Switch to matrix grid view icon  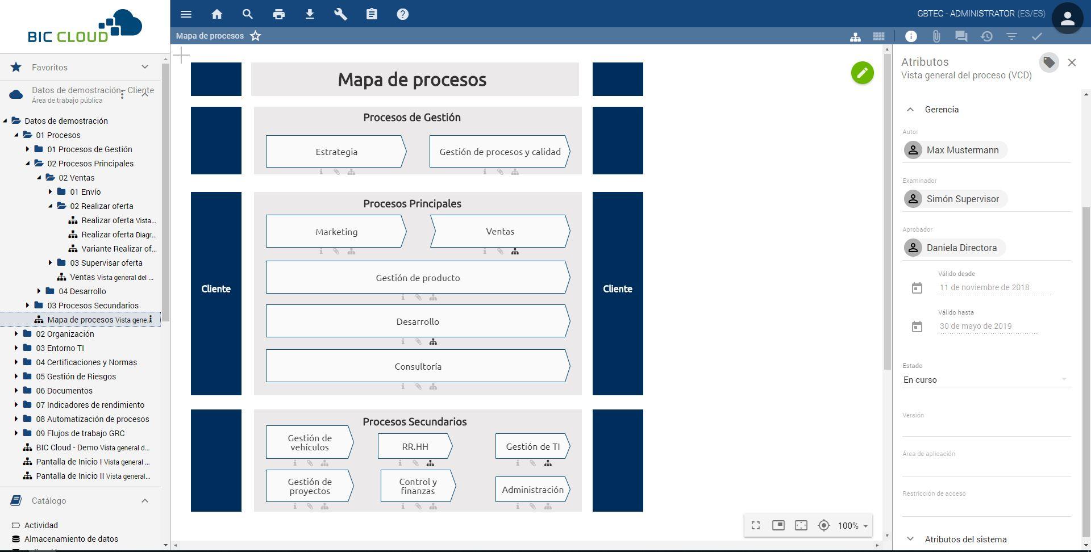pyautogui.click(x=878, y=36)
